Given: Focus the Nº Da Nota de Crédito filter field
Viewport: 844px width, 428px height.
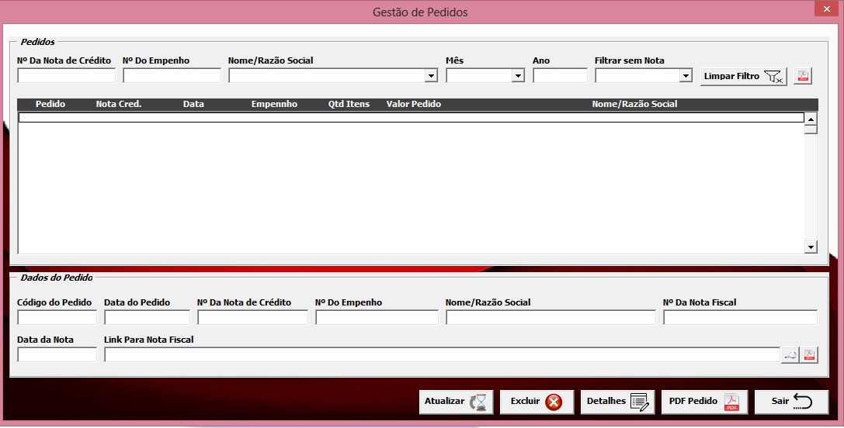Looking at the screenshot, I should pos(66,76).
